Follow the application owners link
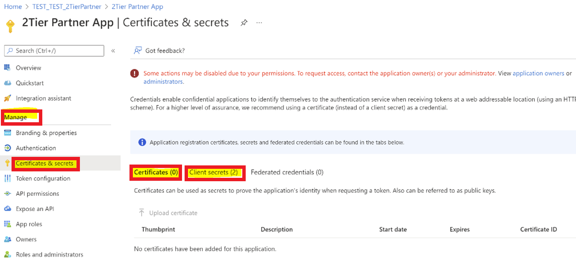This screenshot has height=259, width=576. [x=538, y=74]
